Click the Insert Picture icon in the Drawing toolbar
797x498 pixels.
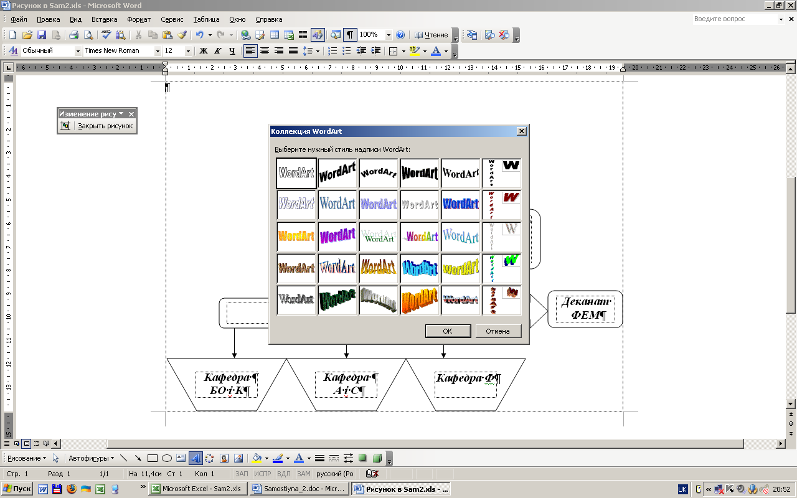[238, 458]
